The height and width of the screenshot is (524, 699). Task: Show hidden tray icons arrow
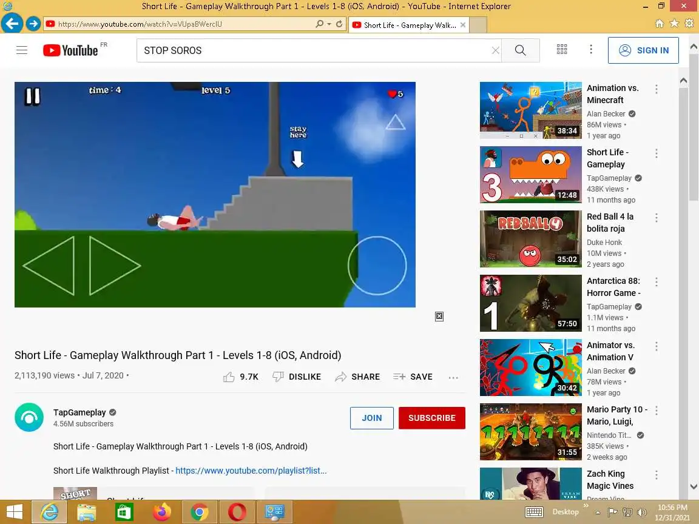[598, 512]
